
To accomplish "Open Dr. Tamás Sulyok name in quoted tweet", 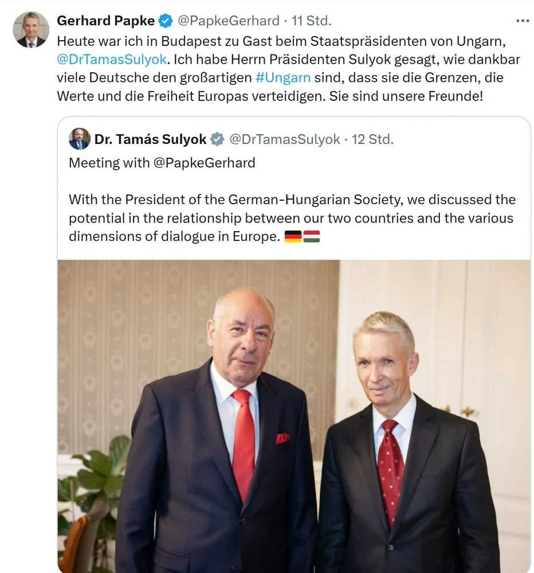I will pyautogui.click(x=150, y=139).
